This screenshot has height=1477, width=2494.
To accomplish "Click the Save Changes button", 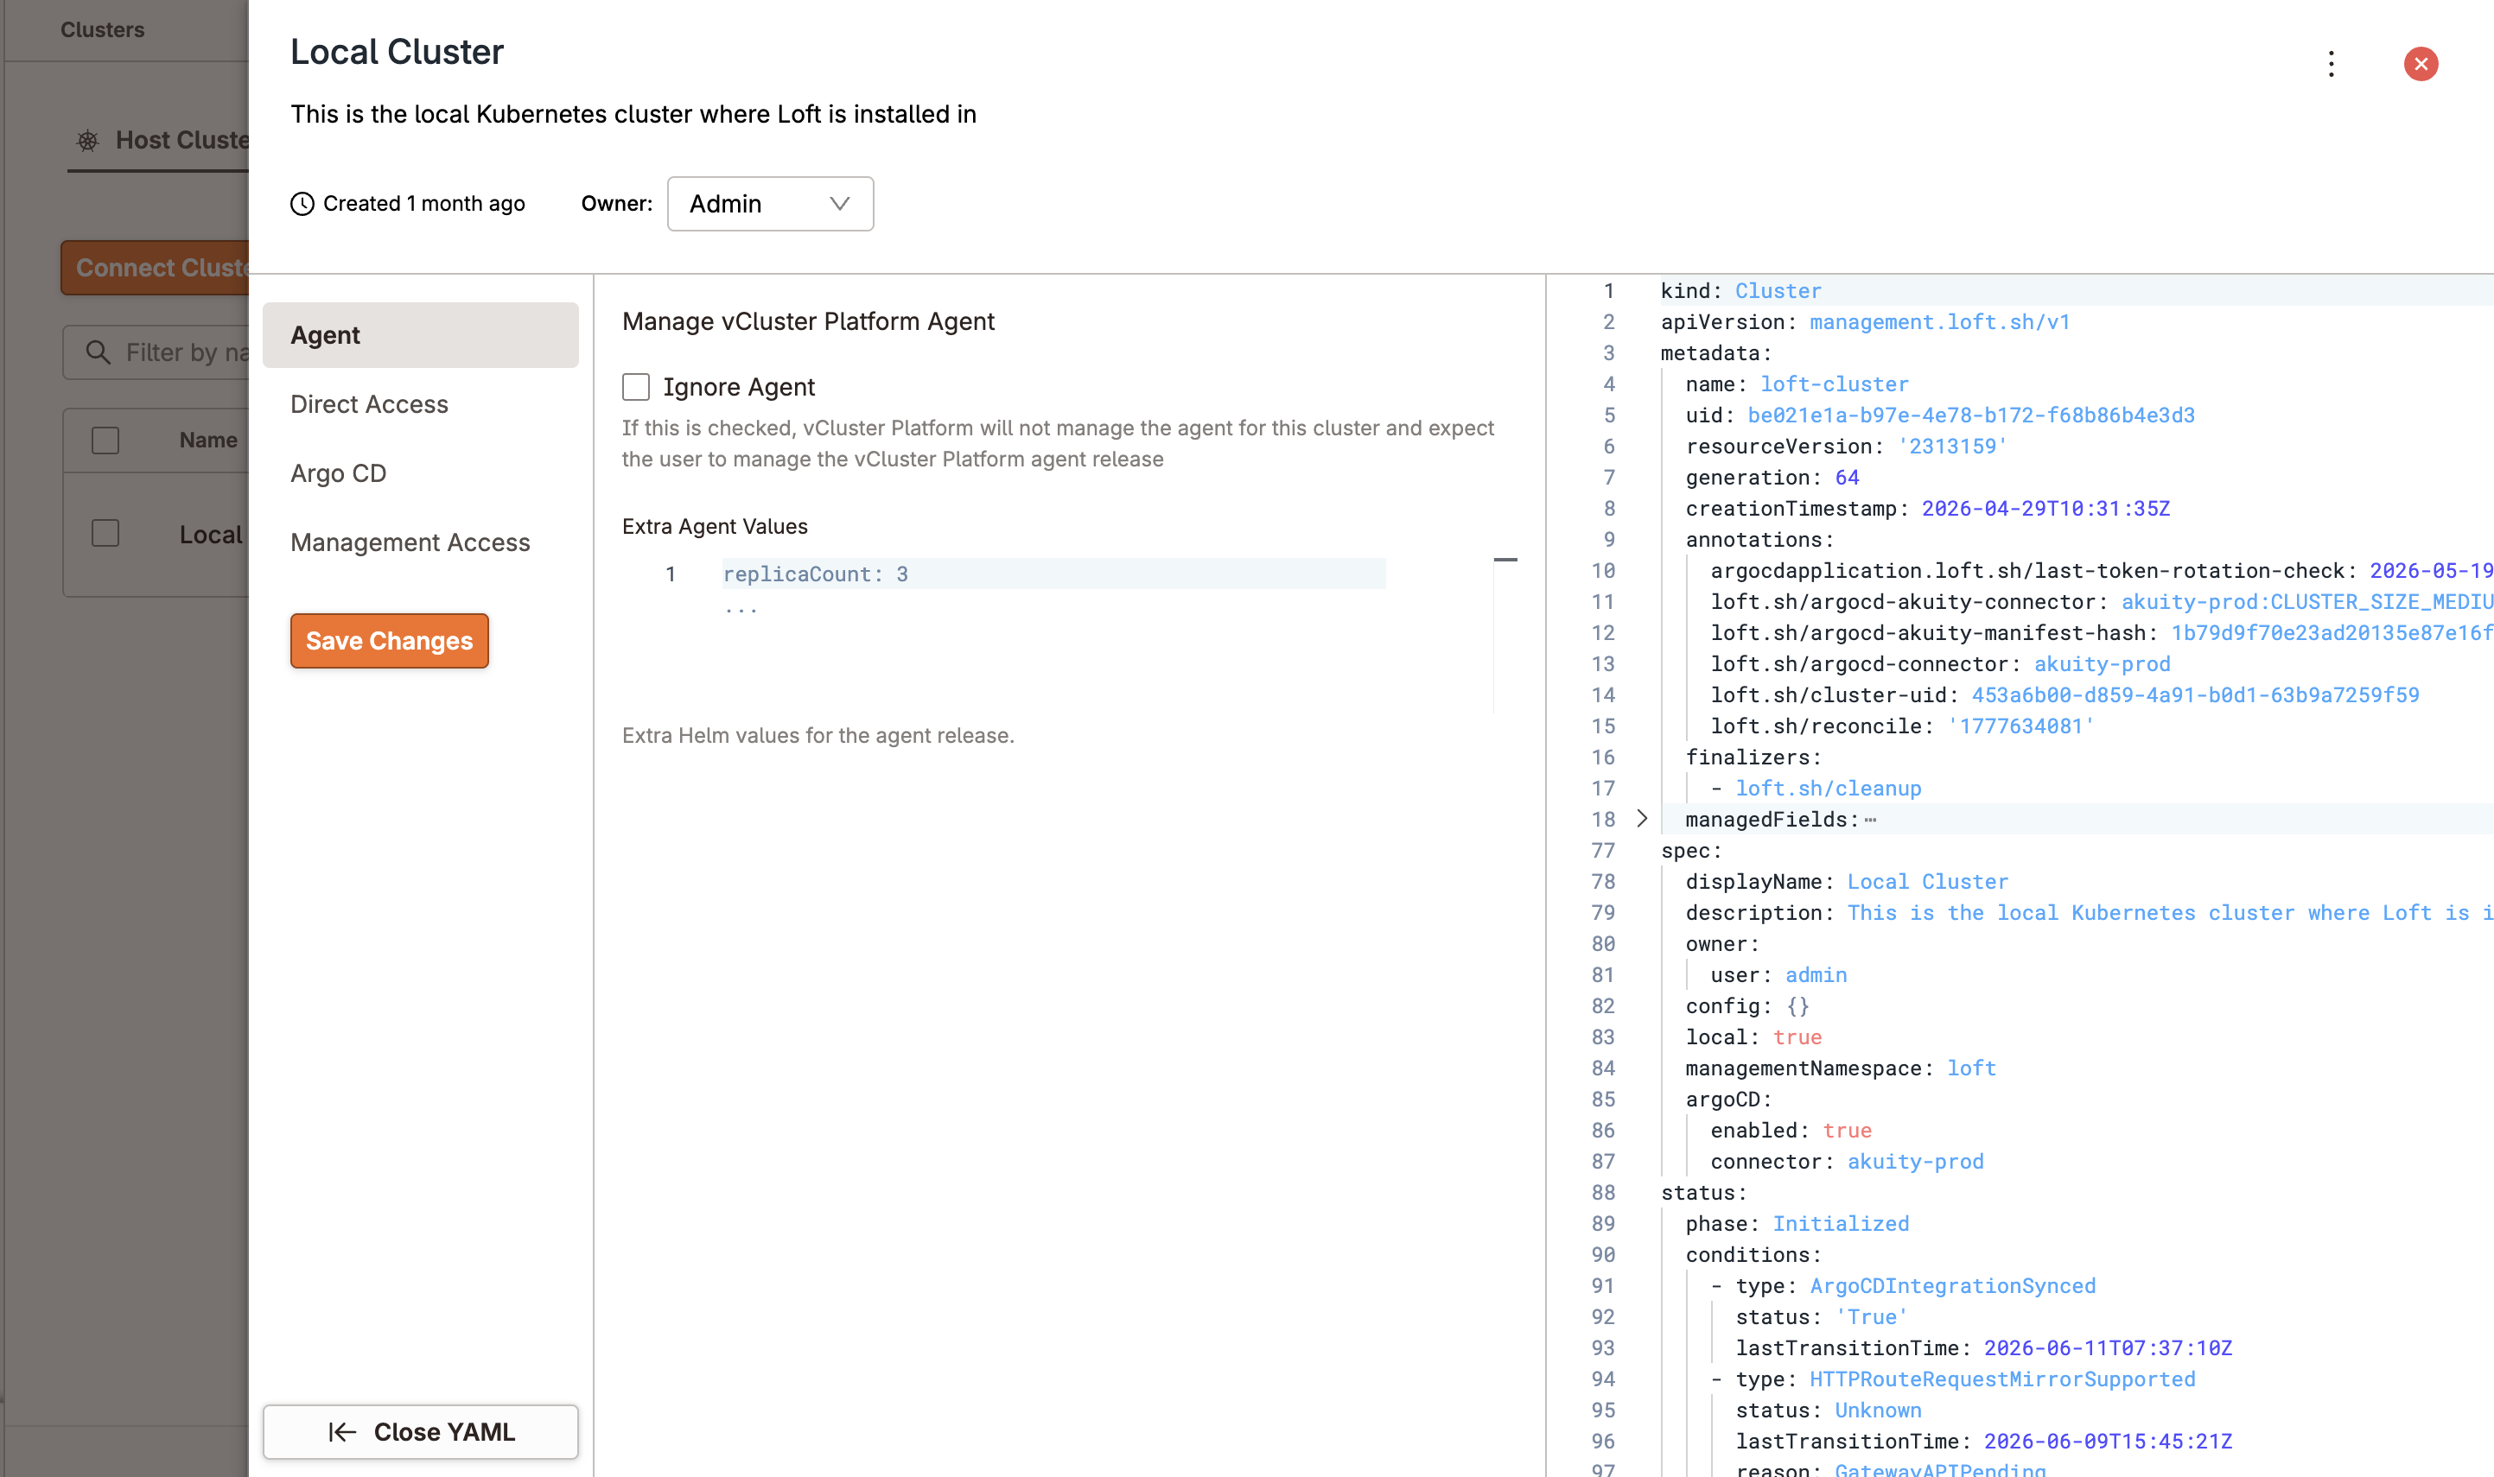I will (x=389, y=641).
